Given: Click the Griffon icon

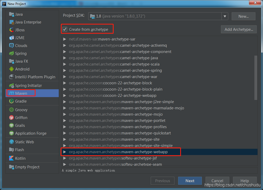Looking at the screenshot, I should [11, 118].
